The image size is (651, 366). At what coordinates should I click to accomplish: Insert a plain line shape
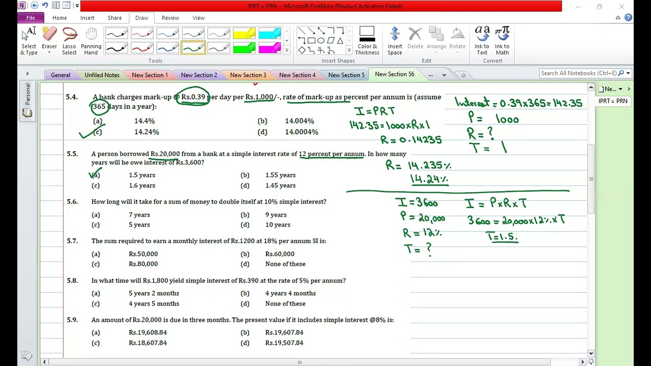click(302, 31)
